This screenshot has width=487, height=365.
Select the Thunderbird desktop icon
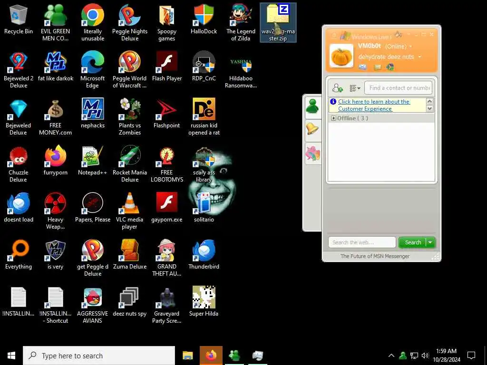coord(204,255)
